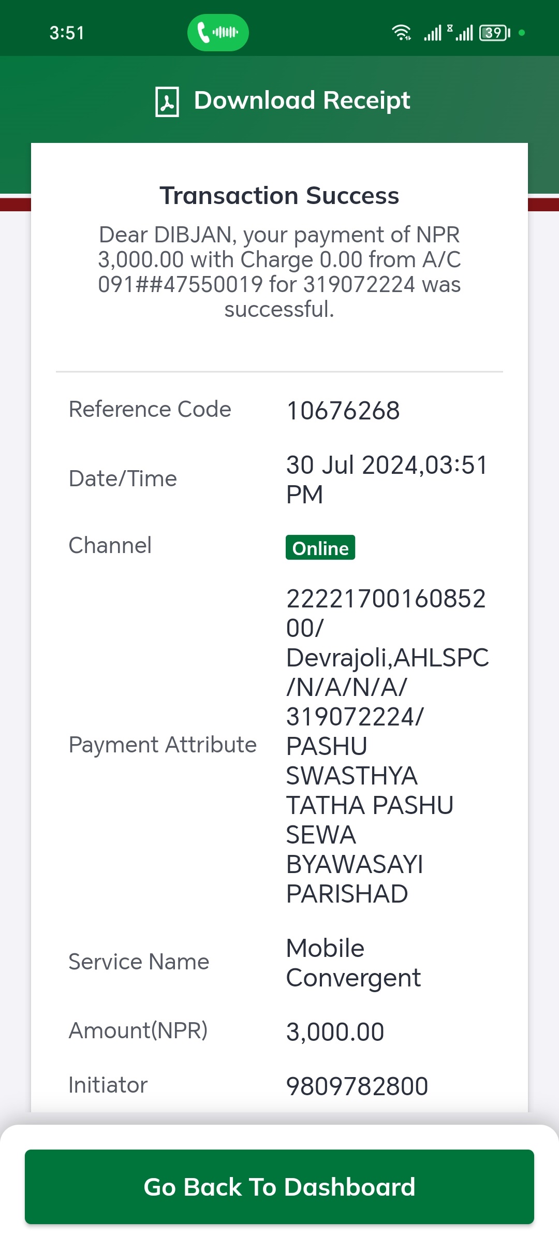Tap the green privacy dot indicator

(522, 33)
